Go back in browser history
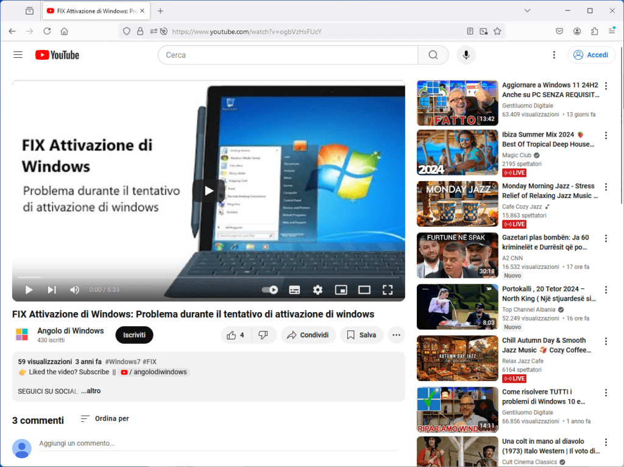 (x=12, y=31)
